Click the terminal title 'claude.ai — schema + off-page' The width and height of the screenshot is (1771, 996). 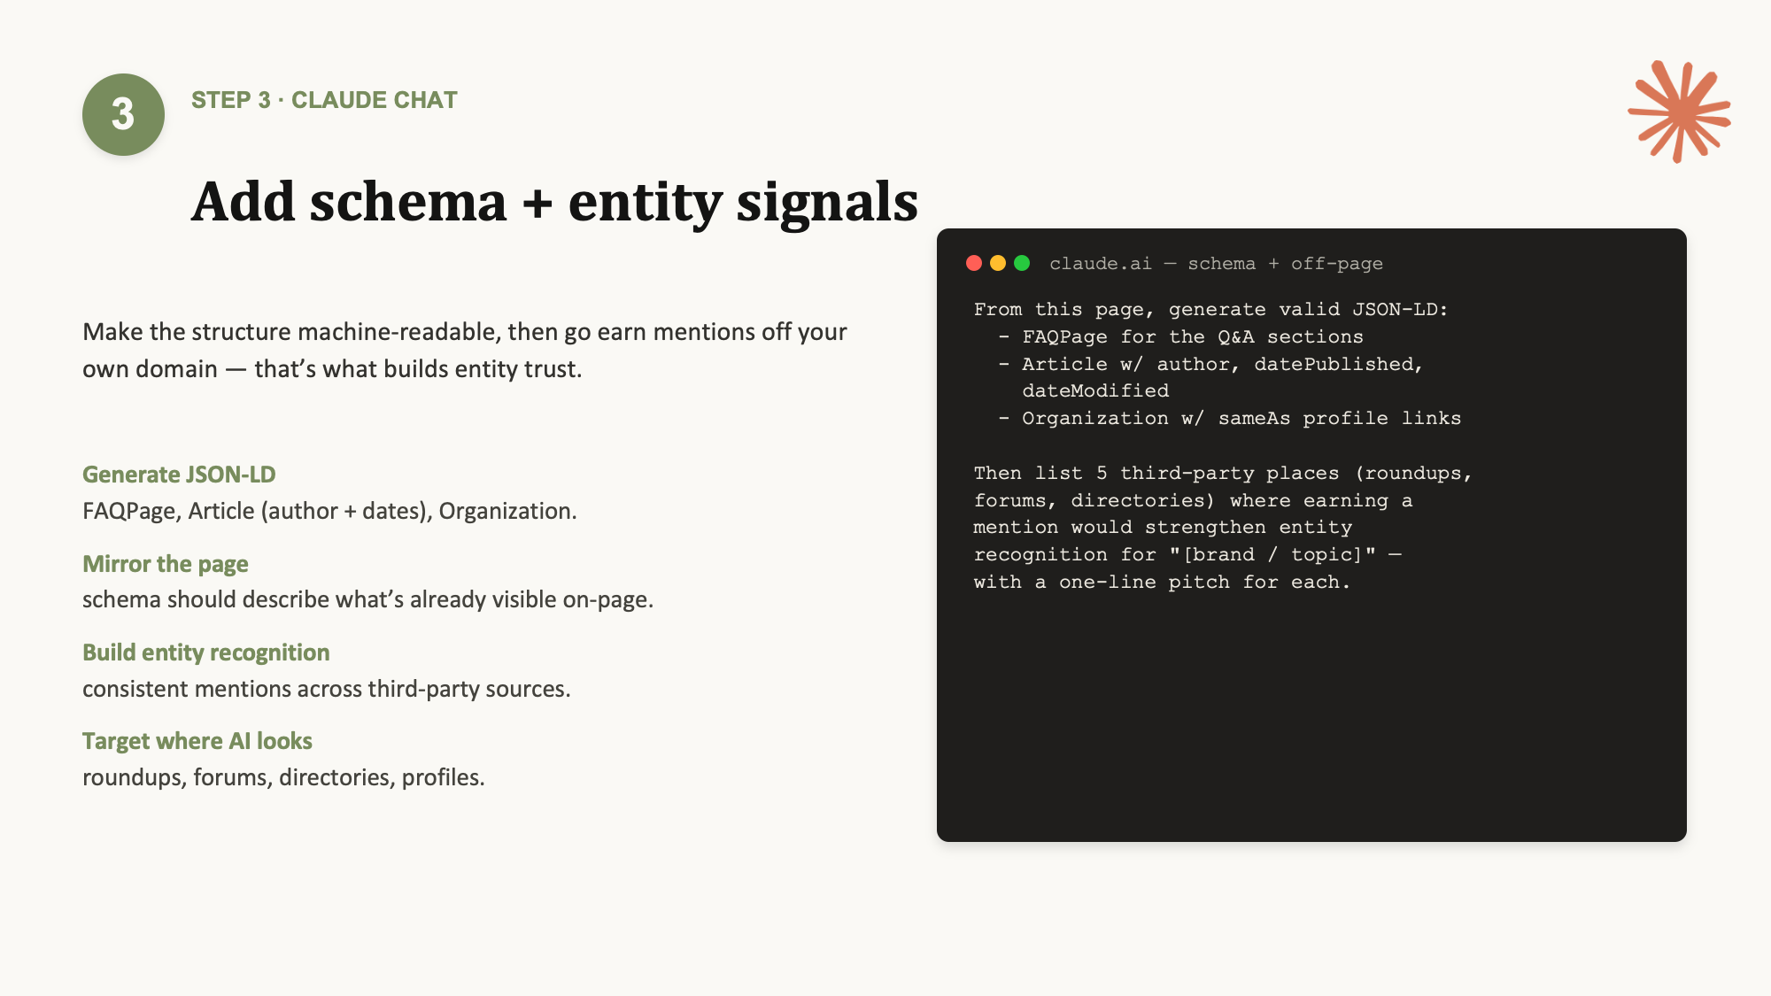tap(1216, 264)
